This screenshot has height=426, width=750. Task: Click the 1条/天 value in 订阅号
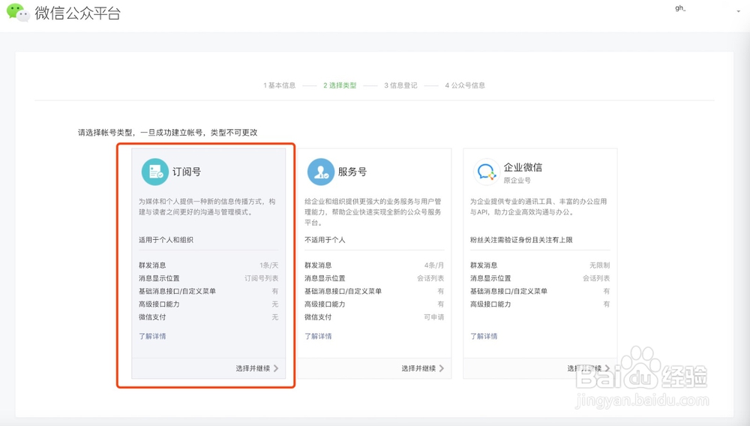[x=268, y=265]
